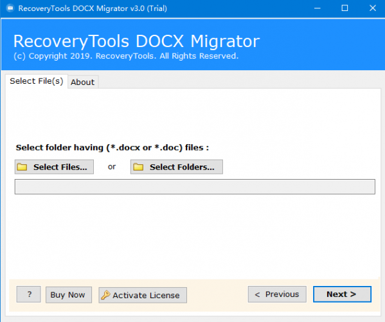The width and height of the screenshot is (385, 322).
Task: Choose Select Files... to browse documents
Action: (x=54, y=167)
